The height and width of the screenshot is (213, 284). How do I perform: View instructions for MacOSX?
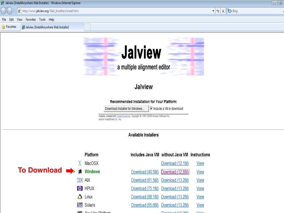pos(200,163)
